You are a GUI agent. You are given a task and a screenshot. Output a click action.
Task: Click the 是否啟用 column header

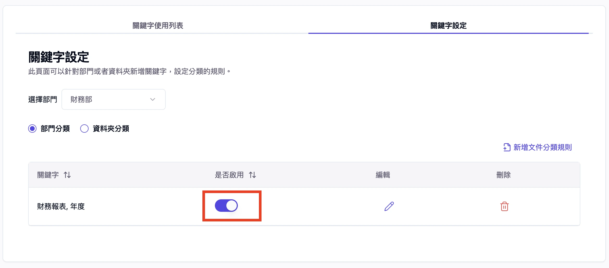[x=237, y=175]
